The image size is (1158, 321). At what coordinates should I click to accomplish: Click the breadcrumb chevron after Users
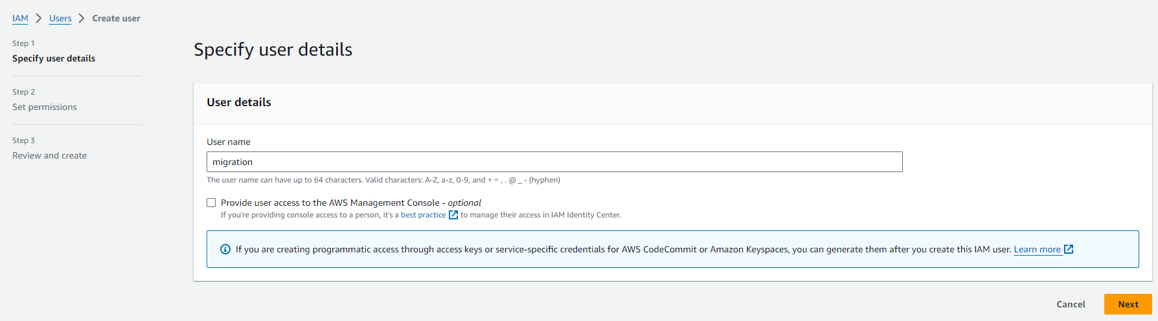click(82, 18)
